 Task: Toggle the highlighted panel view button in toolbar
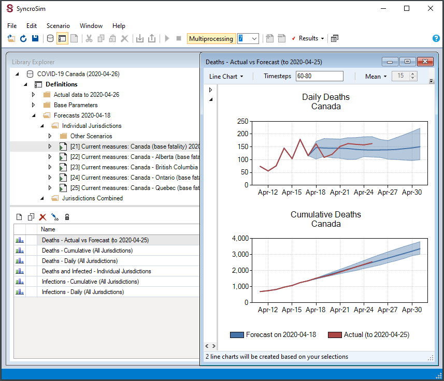pos(62,38)
